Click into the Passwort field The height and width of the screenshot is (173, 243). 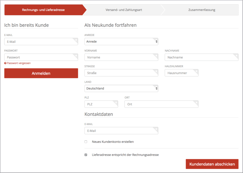click(x=41, y=57)
